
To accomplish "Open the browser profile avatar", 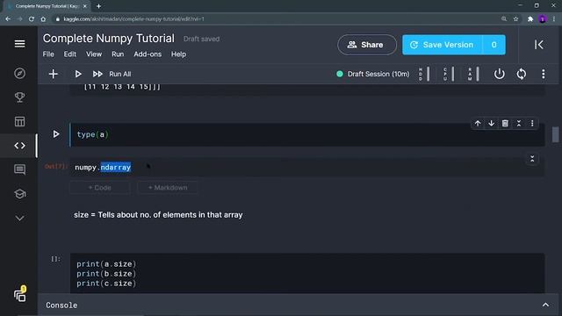I will [x=543, y=18].
